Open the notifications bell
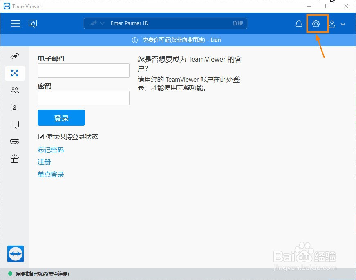Image resolution: width=356 pixels, height=280 pixels. click(x=299, y=24)
